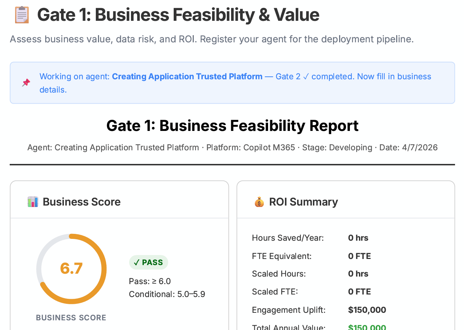Click the ROI Summary card header

(x=304, y=202)
